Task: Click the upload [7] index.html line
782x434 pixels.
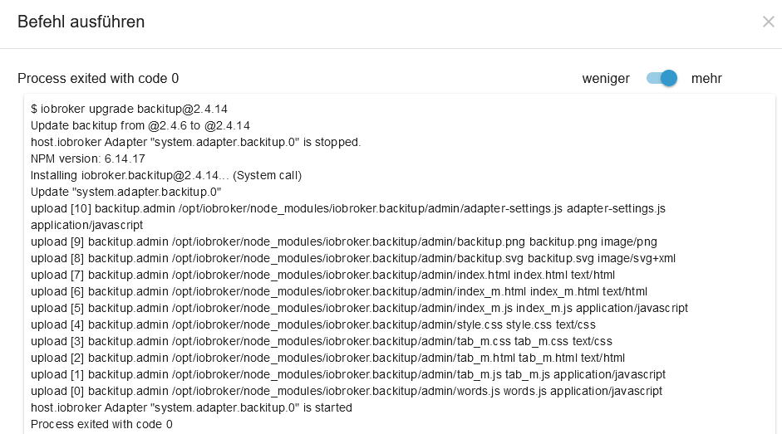Action: coord(322,275)
